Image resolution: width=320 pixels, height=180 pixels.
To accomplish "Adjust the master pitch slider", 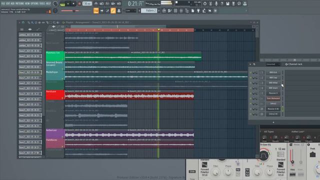I will coord(70,11).
